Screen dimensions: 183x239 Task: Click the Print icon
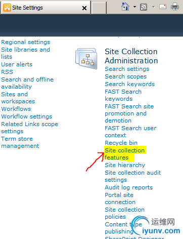[x=175, y=7]
